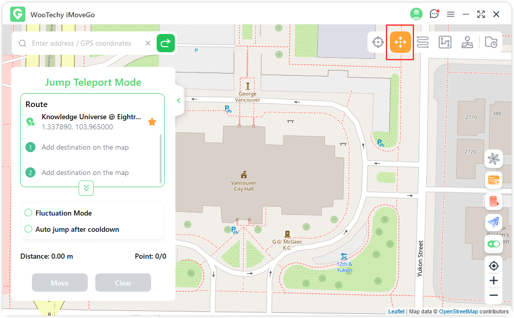Screen dimensions: 514x318
Task: Click the paper plane icon on right sidebar
Action: pos(493,222)
